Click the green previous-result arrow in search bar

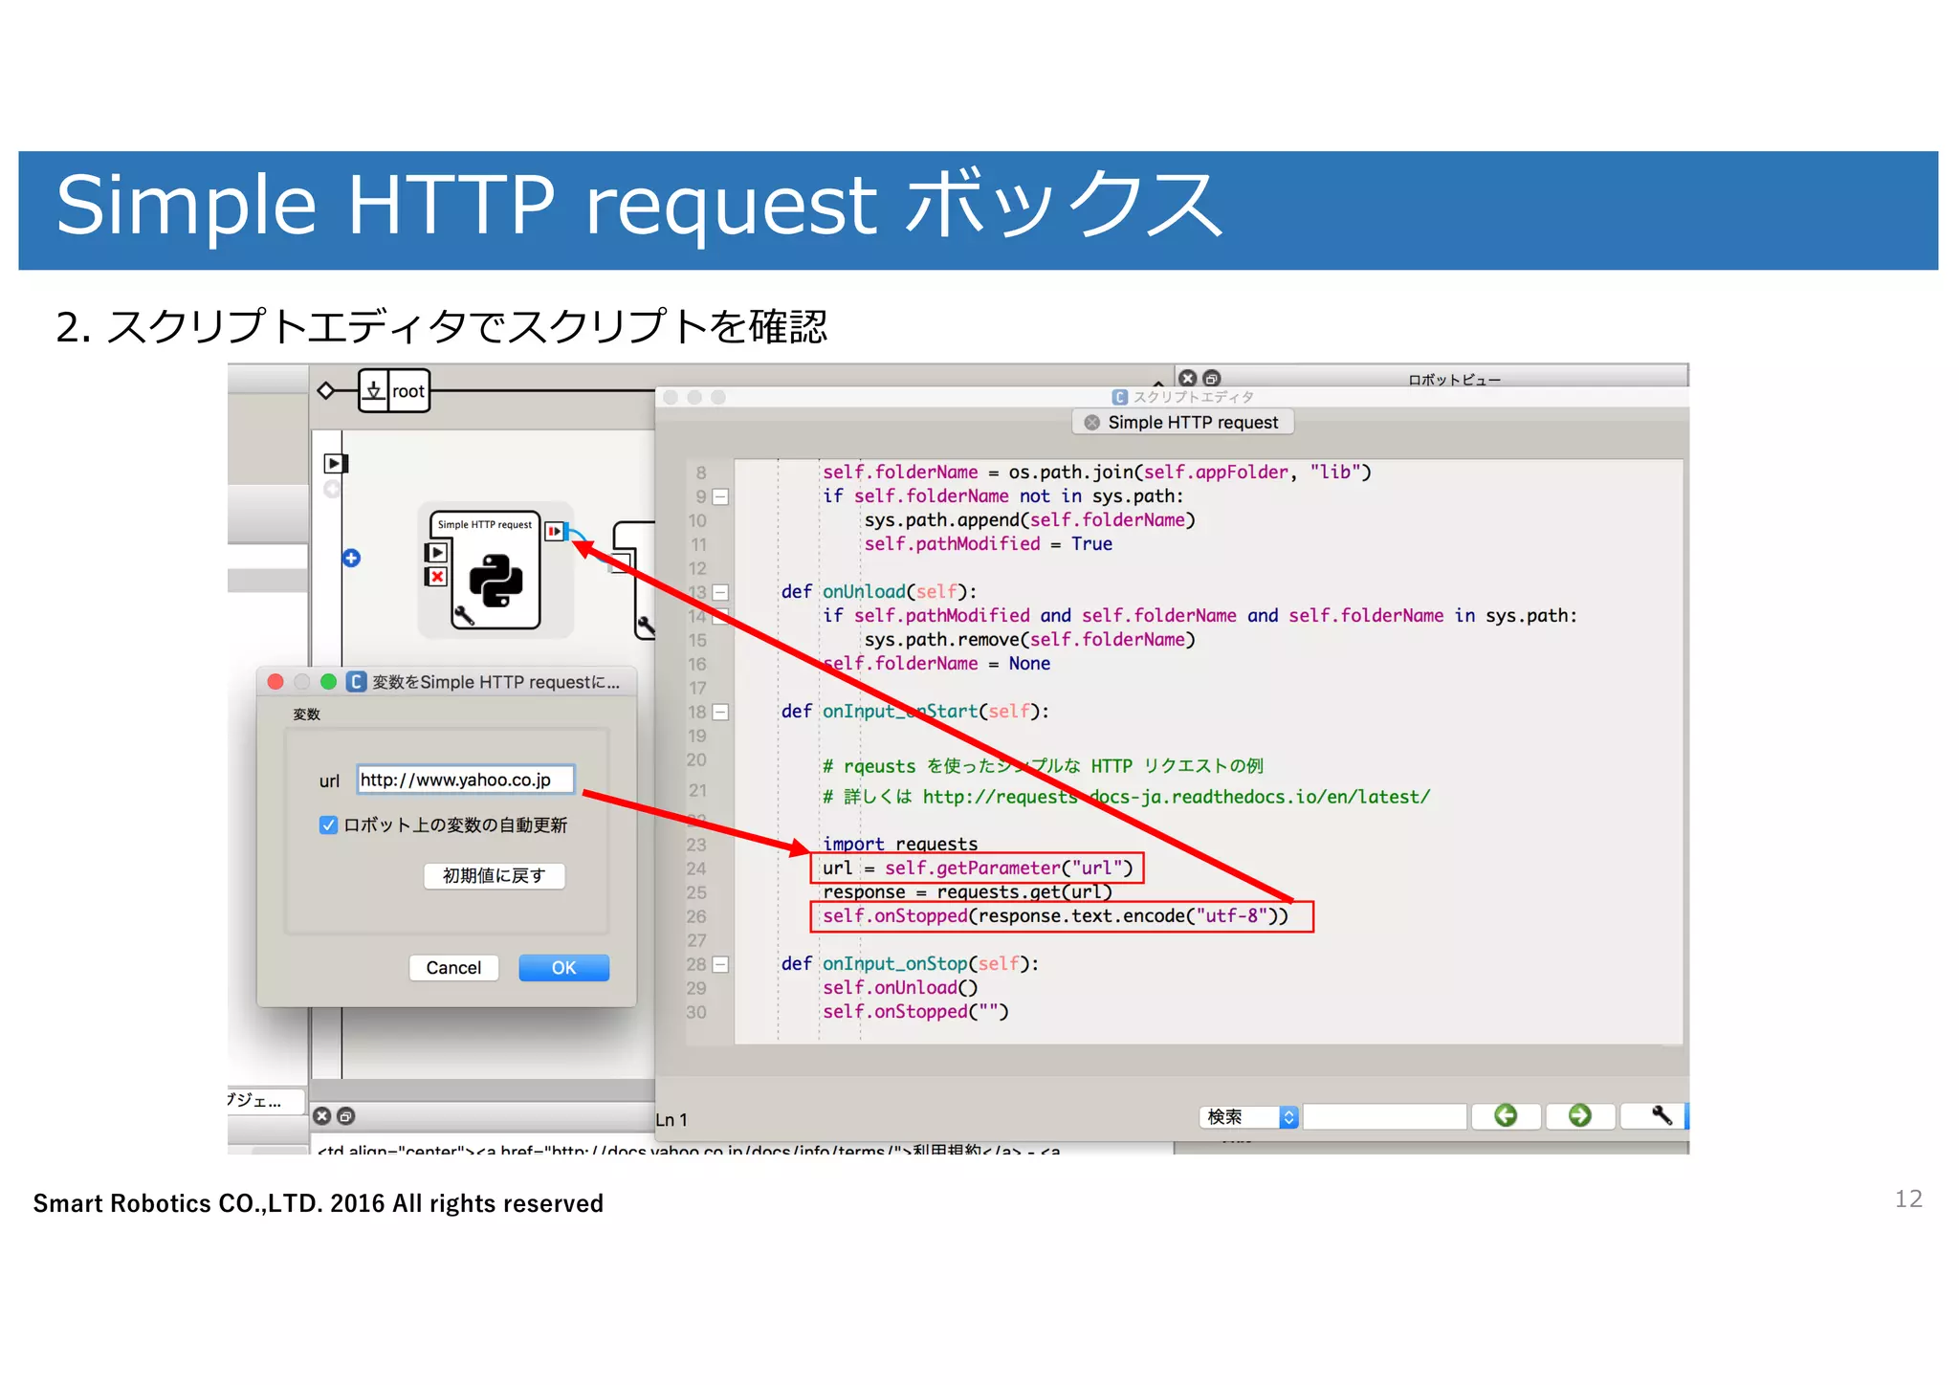coord(1506,1115)
